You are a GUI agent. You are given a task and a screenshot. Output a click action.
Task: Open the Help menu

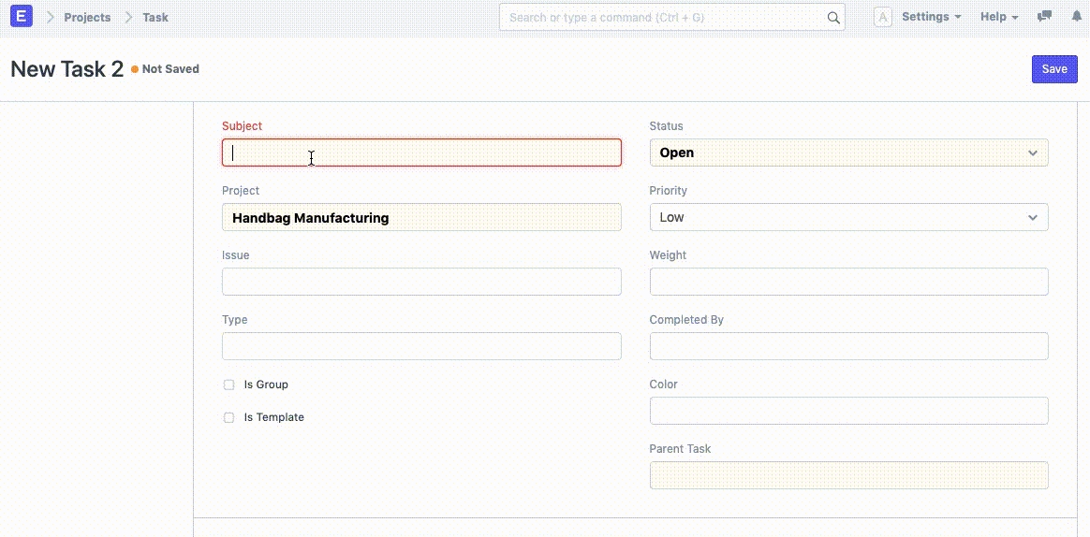point(998,17)
